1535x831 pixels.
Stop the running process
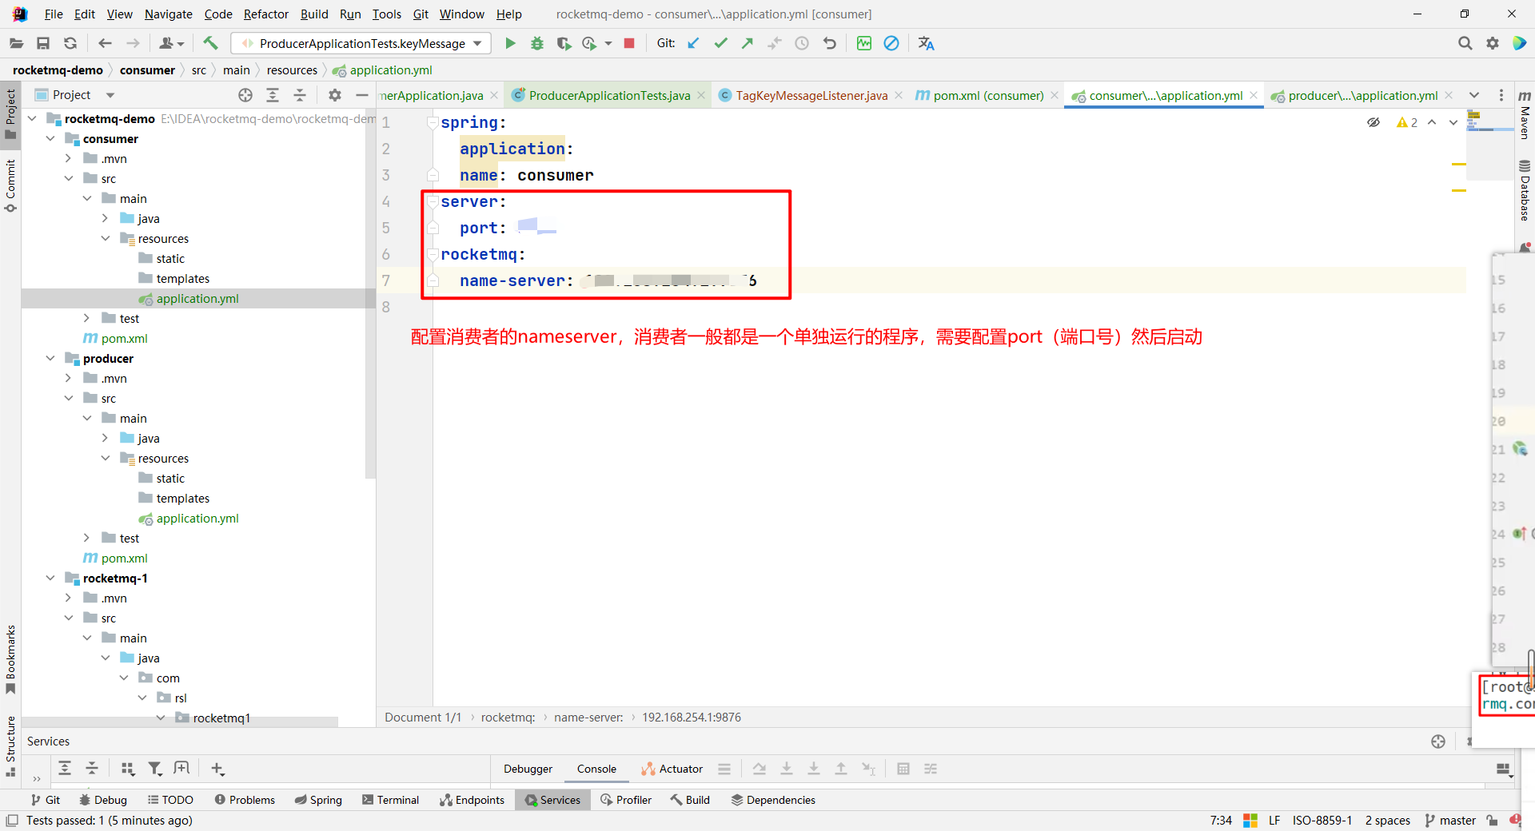tap(629, 43)
